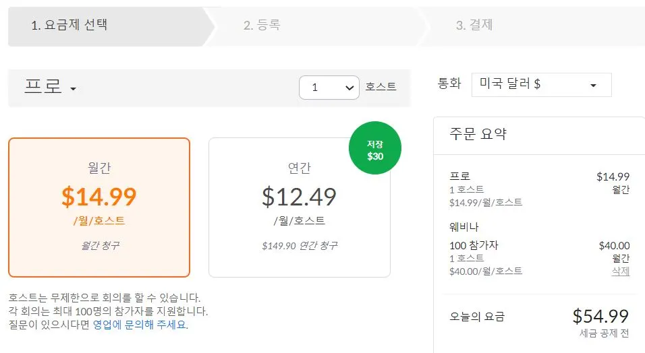Click the 영업에 문의해 주세요 link
The height and width of the screenshot is (353, 645).
pyautogui.click(x=140, y=325)
